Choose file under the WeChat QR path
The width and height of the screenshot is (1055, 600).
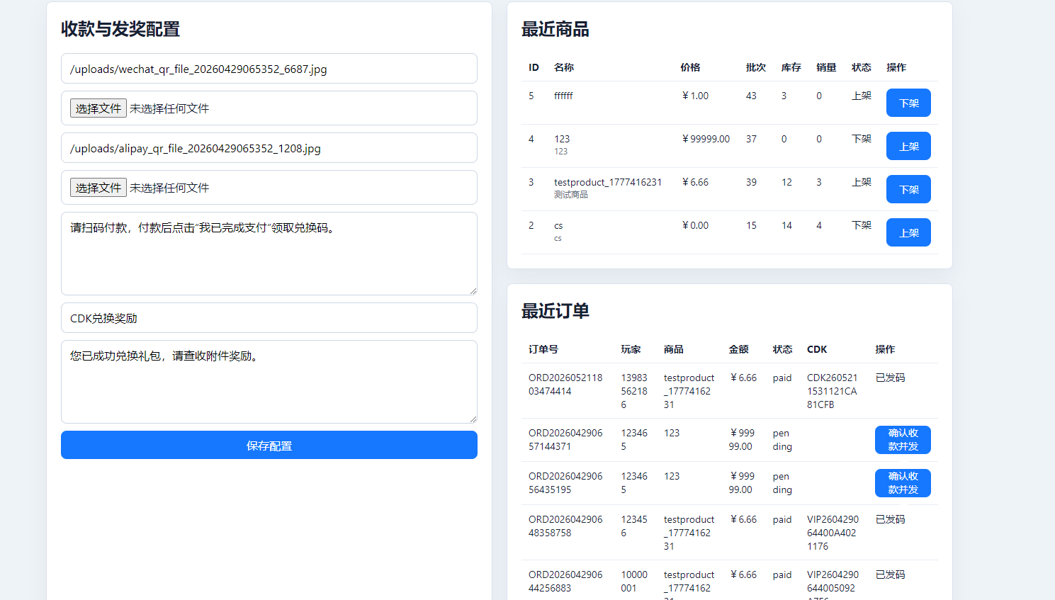[x=98, y=108]
